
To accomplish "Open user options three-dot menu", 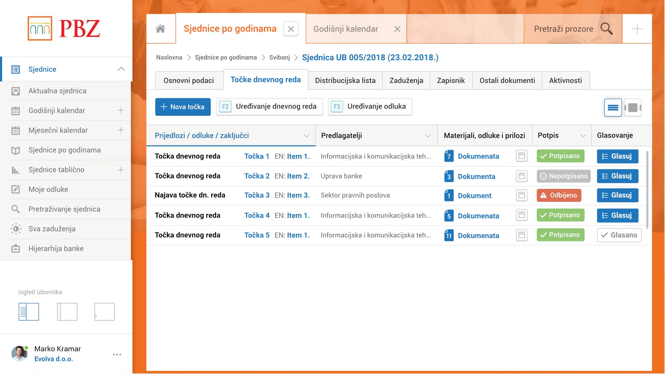I will 117,354.
